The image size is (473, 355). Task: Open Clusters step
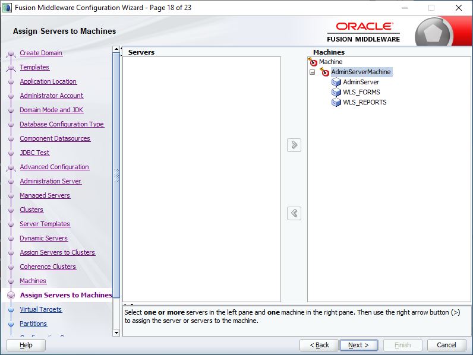click(31, 210)
